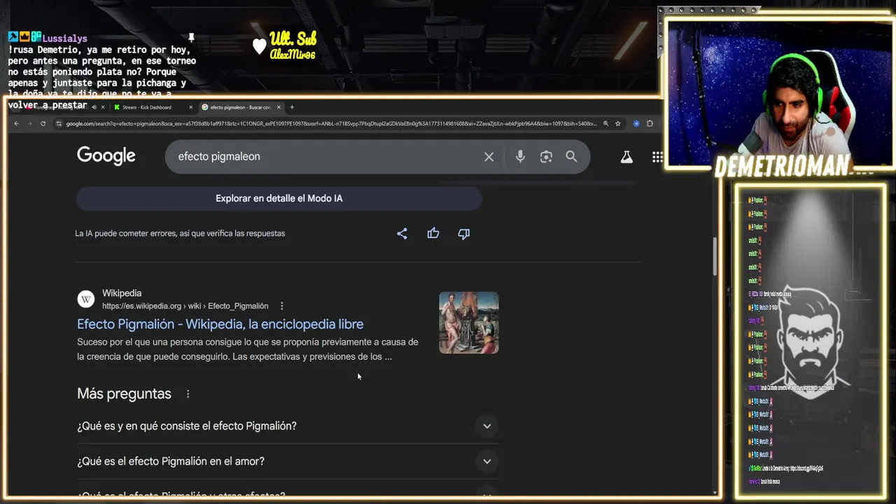The width and height of the screenshot is (896, 504).
Task: Close the efecto pigmaleon tab
Action: pos(279,107)
